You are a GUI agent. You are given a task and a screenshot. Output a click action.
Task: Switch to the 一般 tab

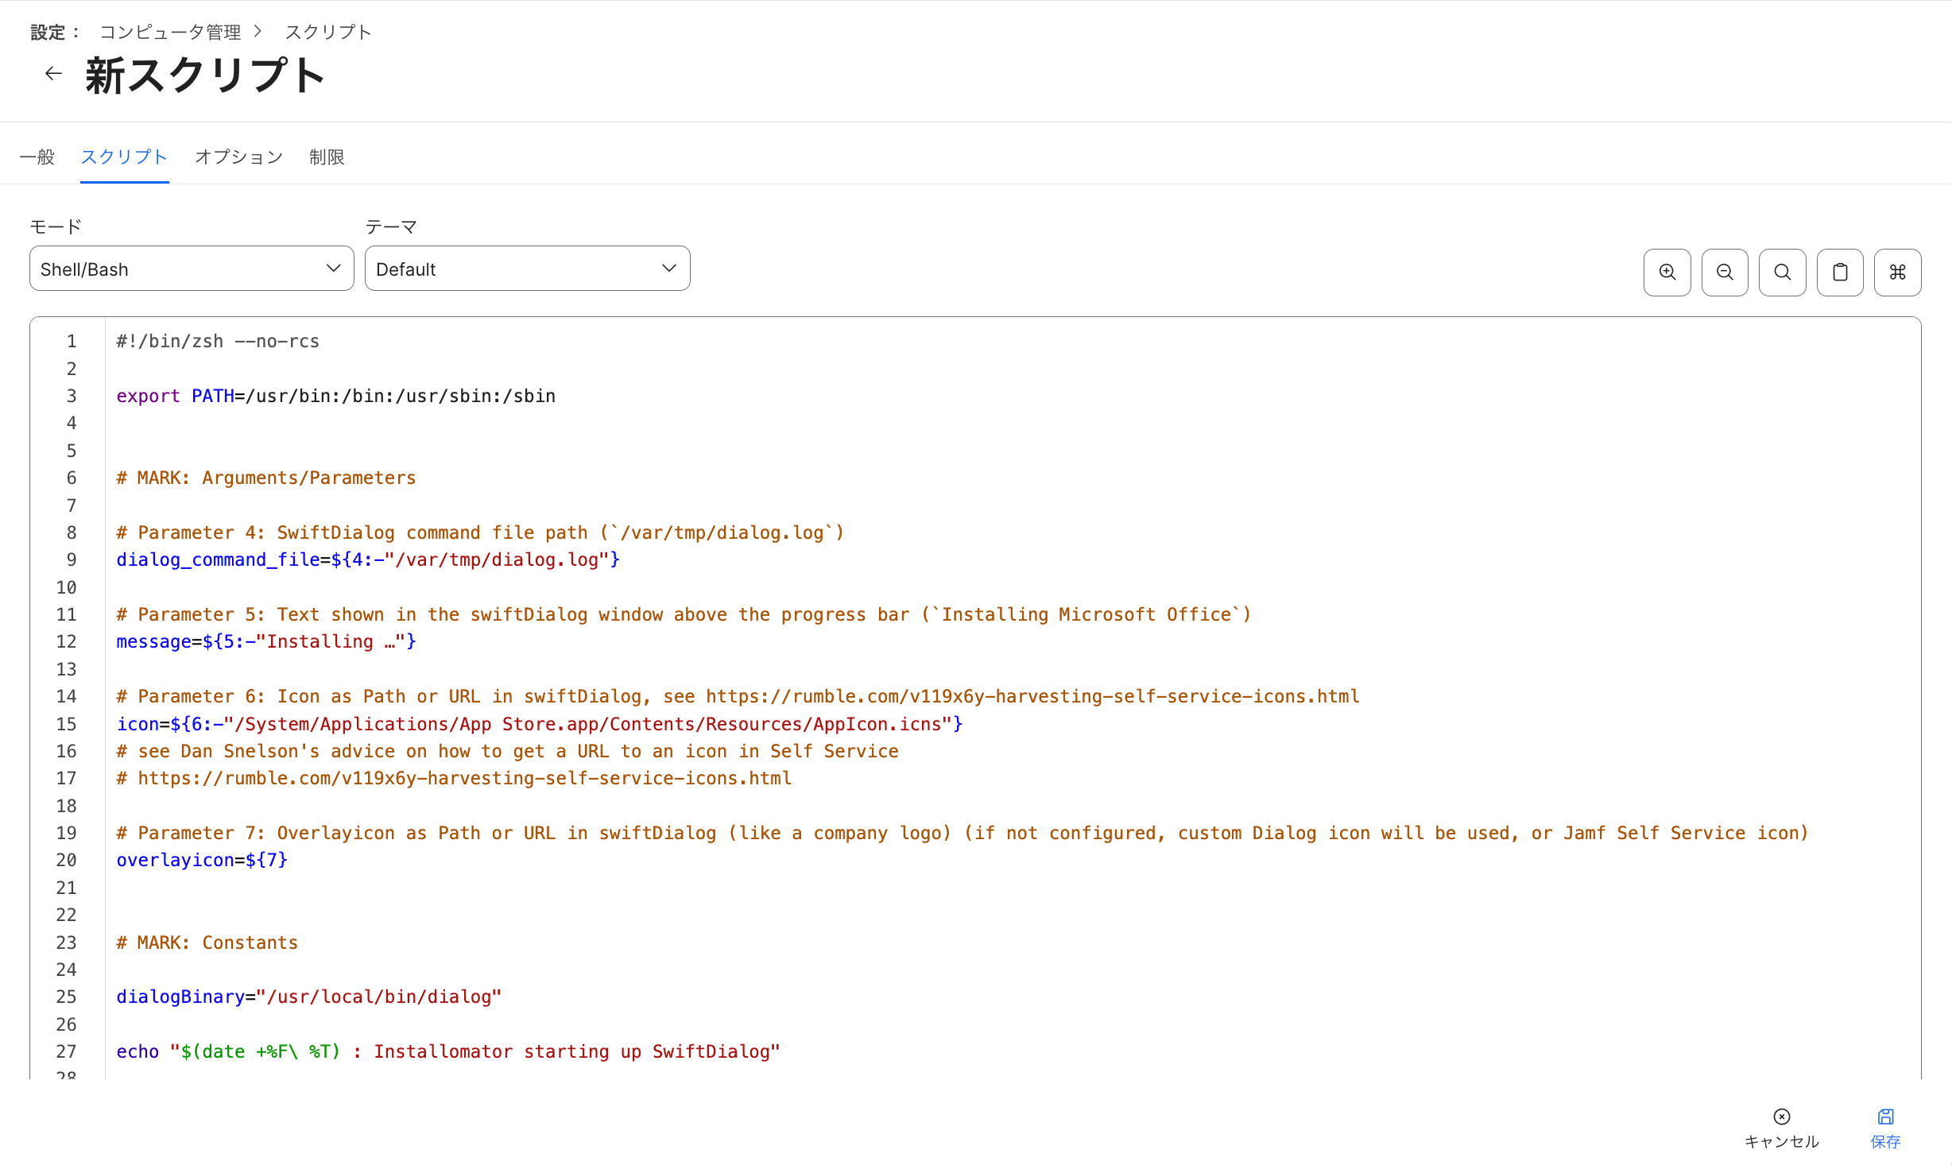[x=37, y=157]
